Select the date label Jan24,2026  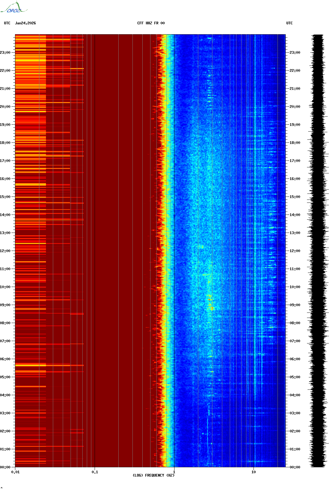pos(26,23)
